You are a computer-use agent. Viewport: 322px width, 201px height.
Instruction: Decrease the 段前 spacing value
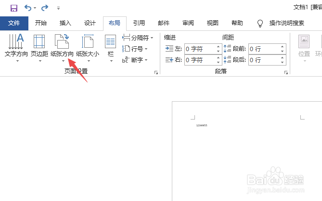tap(283, 51)
